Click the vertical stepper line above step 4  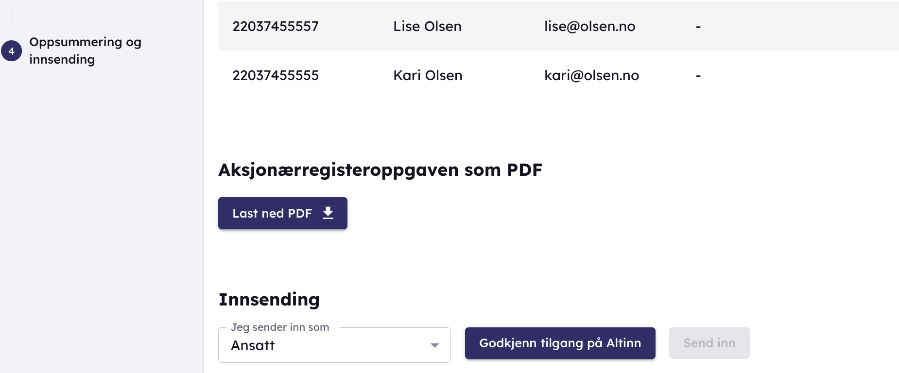coord(12,16)
